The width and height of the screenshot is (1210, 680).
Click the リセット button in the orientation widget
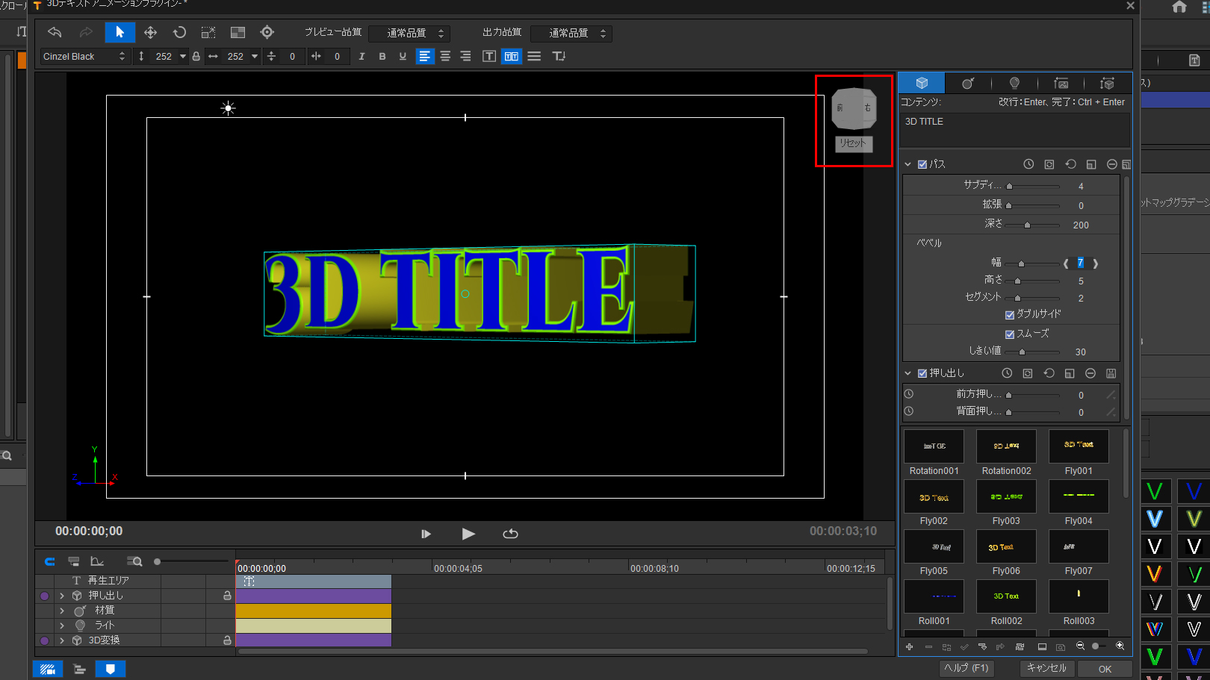point(854,144)
